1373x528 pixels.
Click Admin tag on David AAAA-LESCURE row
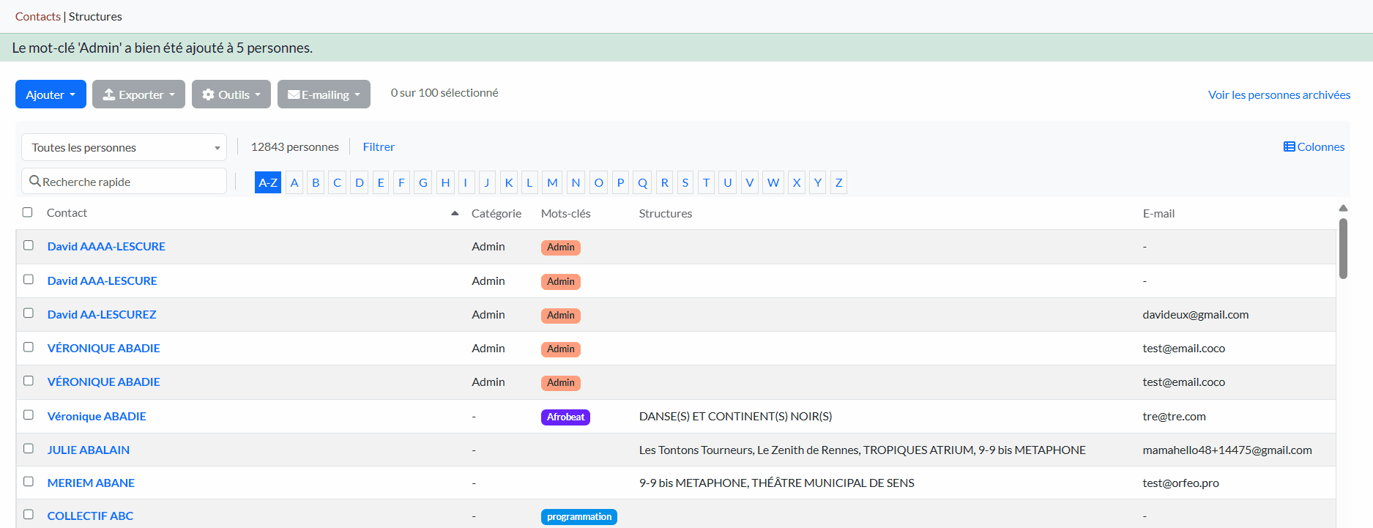click(x=560, y=248)
